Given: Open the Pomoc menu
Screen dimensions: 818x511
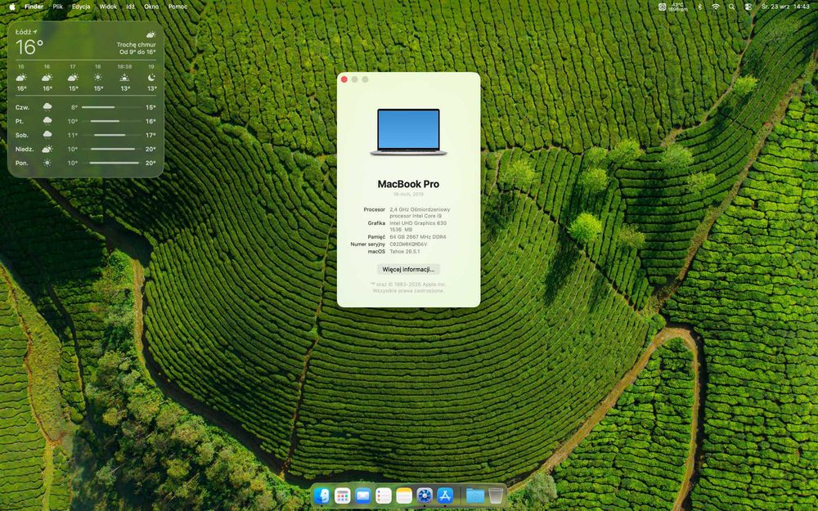Looking at the screenshot, I should click(x=178, y=7).
